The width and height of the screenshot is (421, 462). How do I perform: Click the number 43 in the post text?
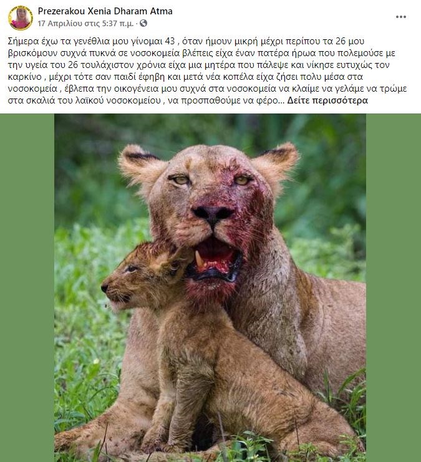tap(170, 41)
